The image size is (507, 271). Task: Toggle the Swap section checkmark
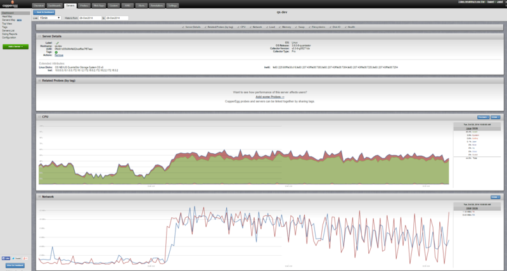(x=296, y=27)
